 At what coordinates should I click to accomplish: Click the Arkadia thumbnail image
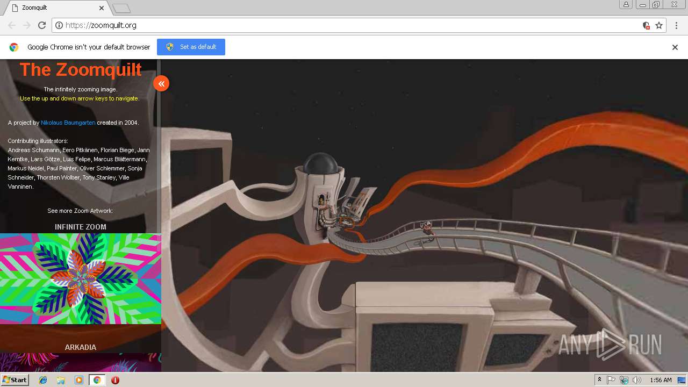81,362
